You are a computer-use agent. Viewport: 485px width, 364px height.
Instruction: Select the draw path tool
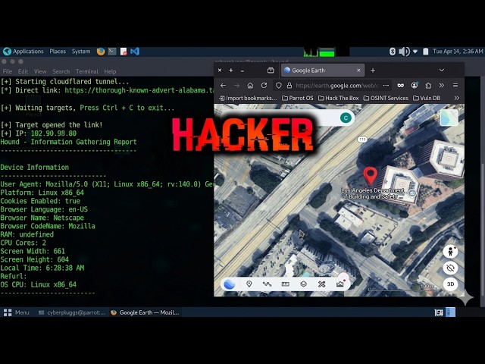click(x=267, y=284)
